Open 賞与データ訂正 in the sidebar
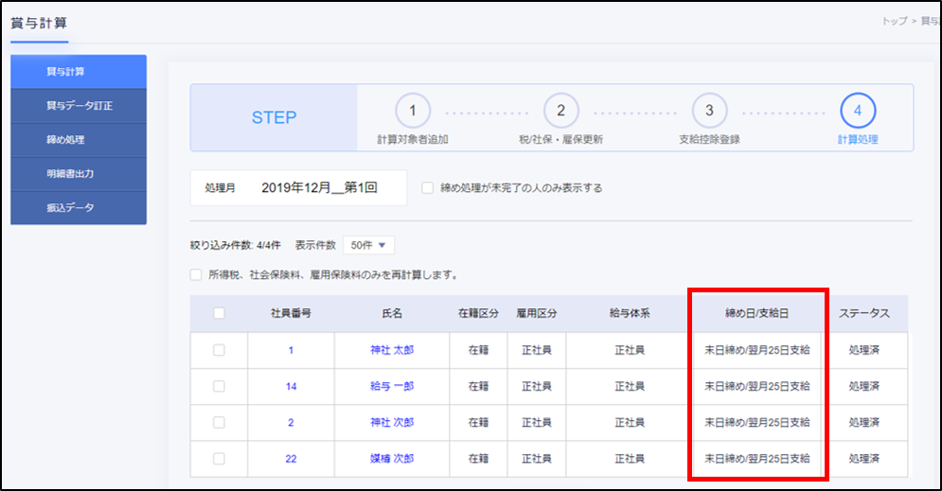Screen dimensions: 942x491 pos(79,106)
